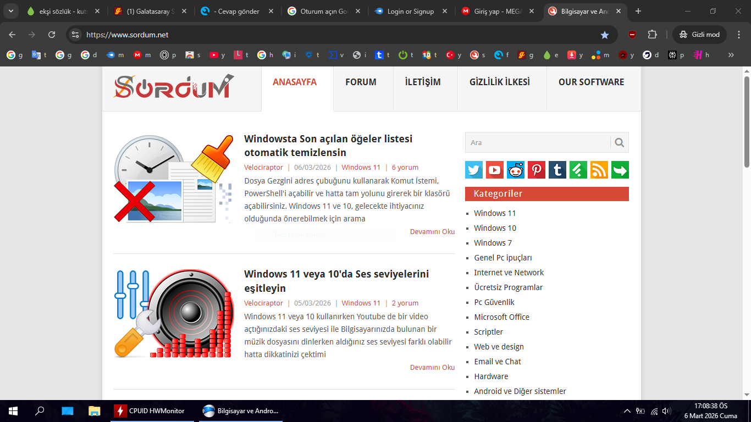The image size is (751, 422).
Task: Open the 6 yorum comments link
Action: tap(405, 168)
